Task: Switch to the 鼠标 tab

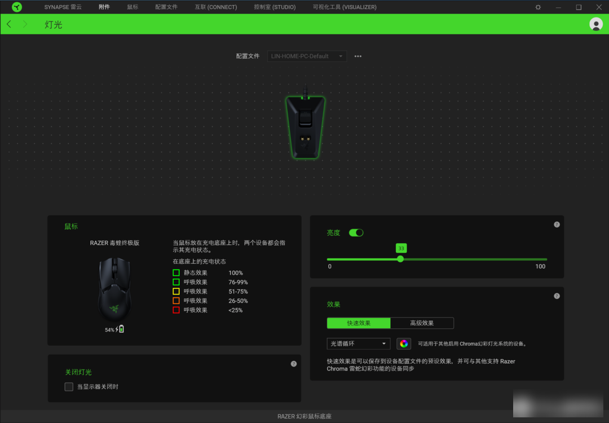Action: 133,7
